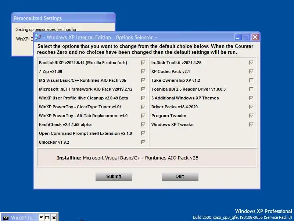
Task: Minimize the Options Selector window
Action: pos(238,37)
